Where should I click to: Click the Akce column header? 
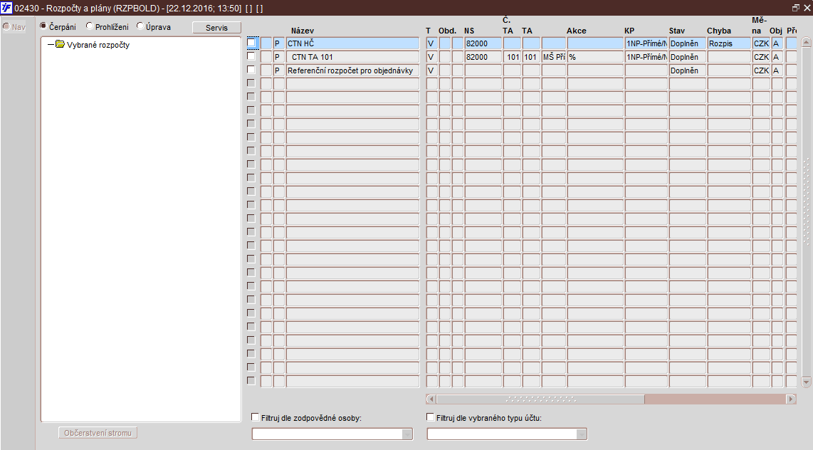click(x=576, y=31)
